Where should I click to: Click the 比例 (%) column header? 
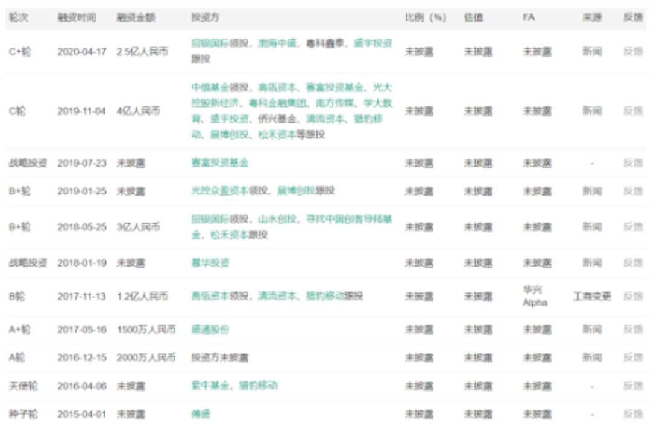(x=426, y=17)
